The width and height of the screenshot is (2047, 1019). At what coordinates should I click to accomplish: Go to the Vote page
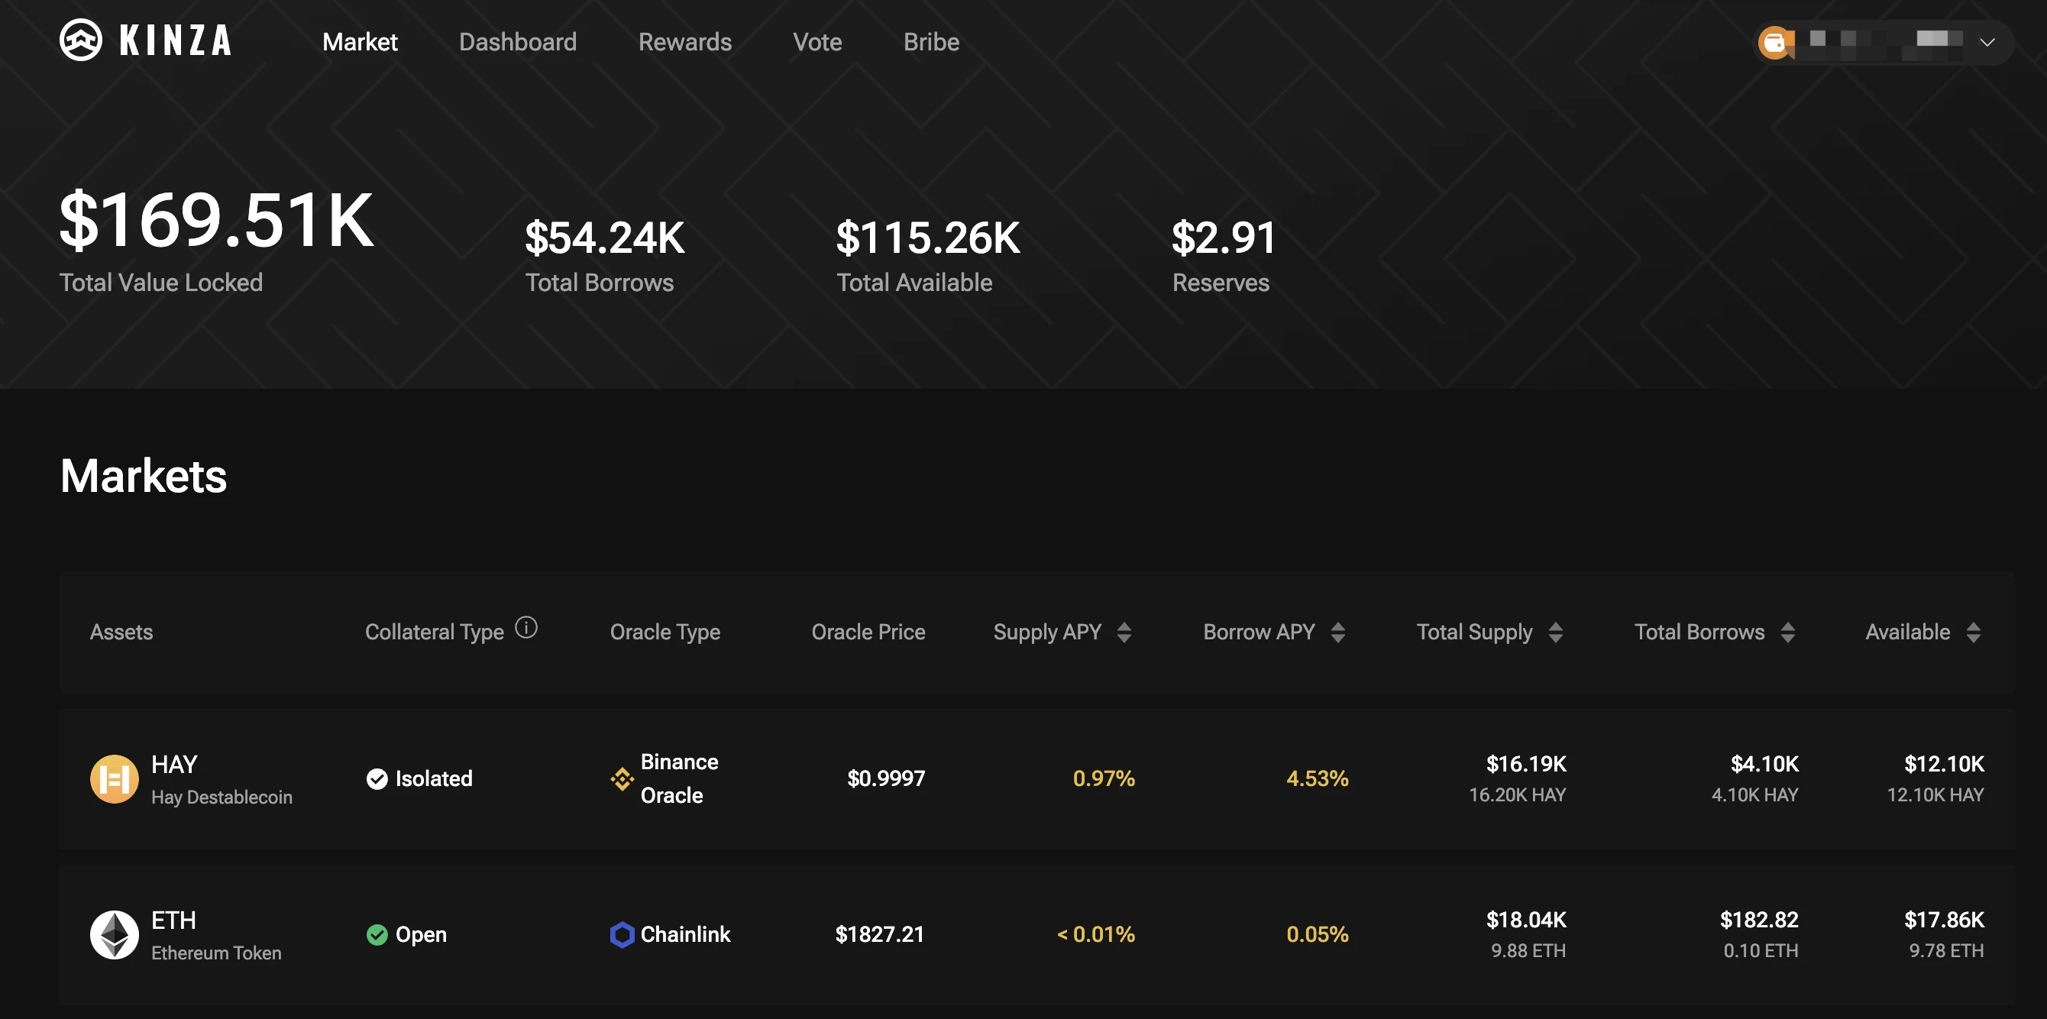tap(817, 42)
